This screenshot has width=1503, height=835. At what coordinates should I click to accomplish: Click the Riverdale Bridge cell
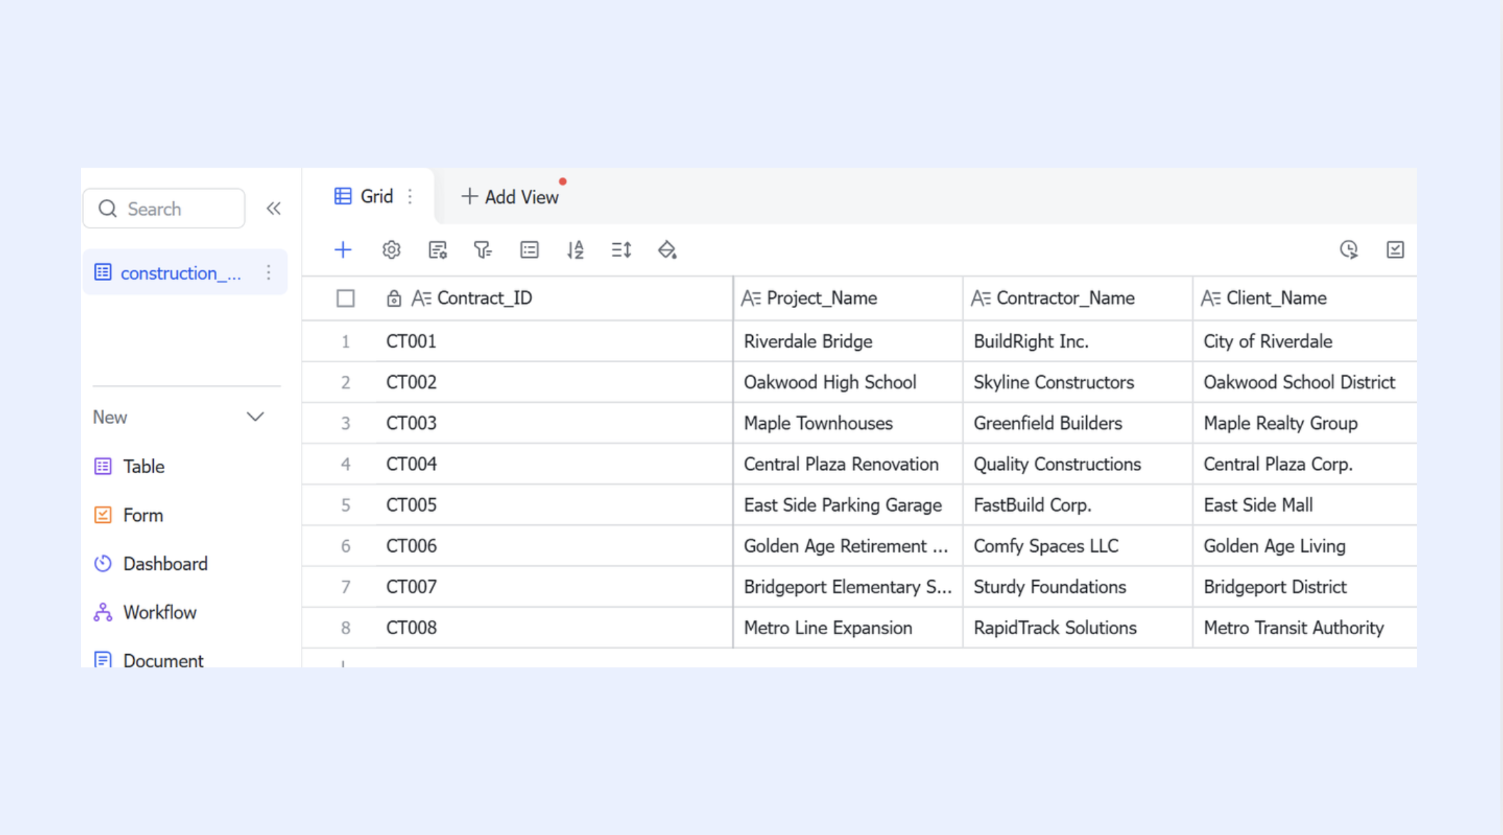tap(848, 341)
